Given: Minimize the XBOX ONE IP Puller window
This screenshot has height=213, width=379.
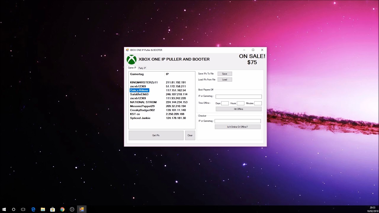Looking at the screenshot, I should pos(244,50).
